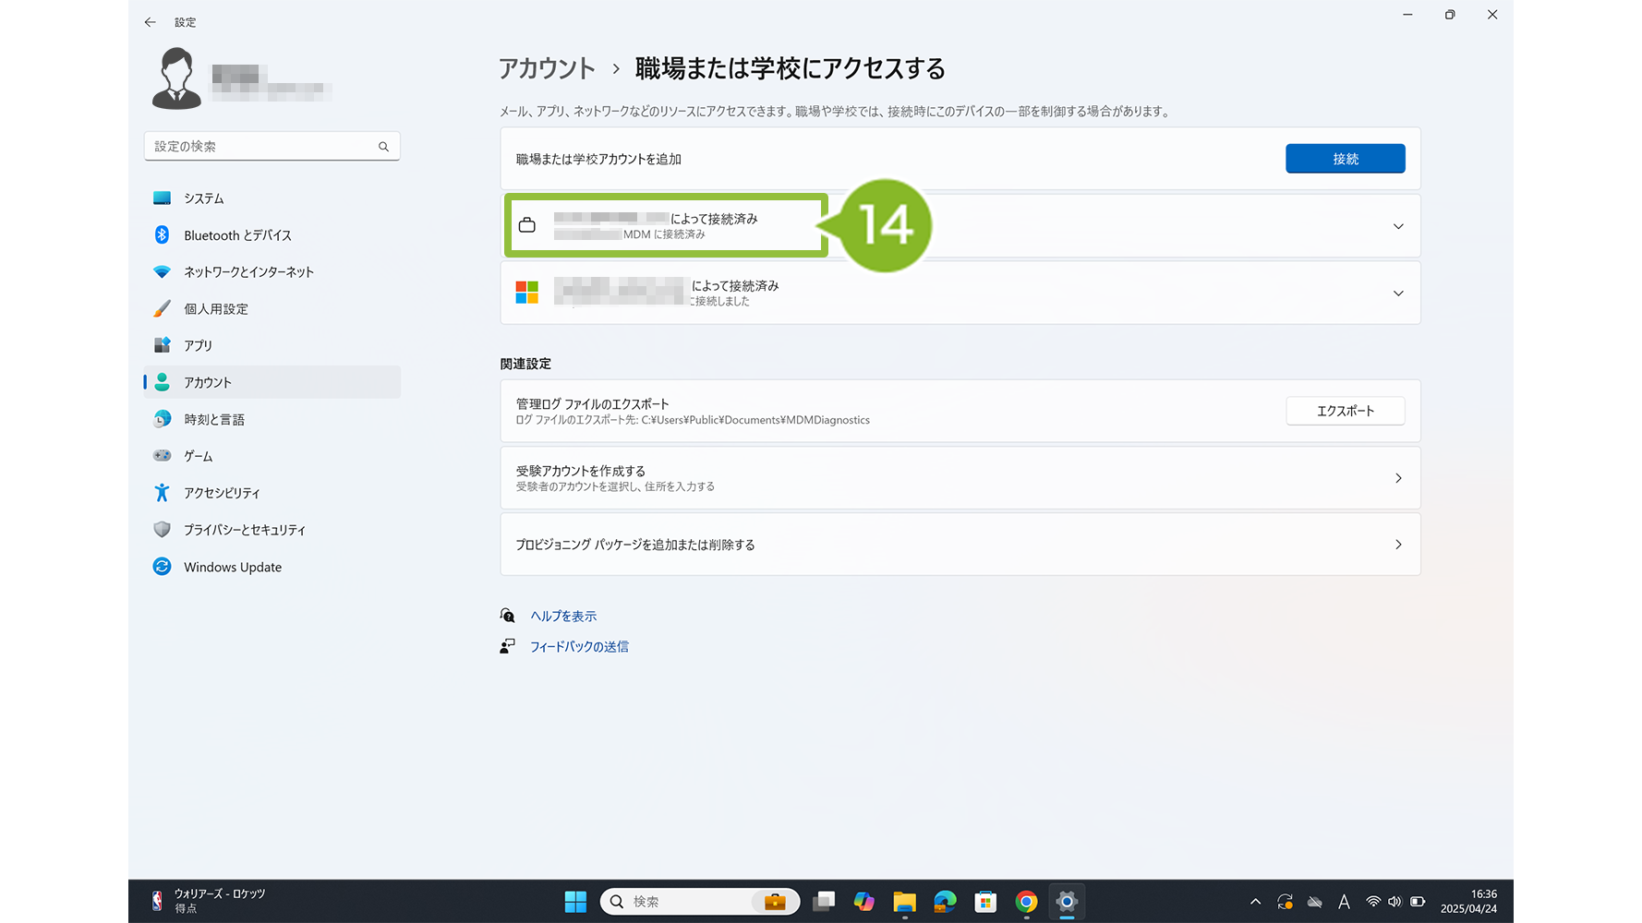The height and width of the screenshot is (923, 1642).
Task: Open clock showing 16:36 2025/04/24
Action: point(1468,902)
